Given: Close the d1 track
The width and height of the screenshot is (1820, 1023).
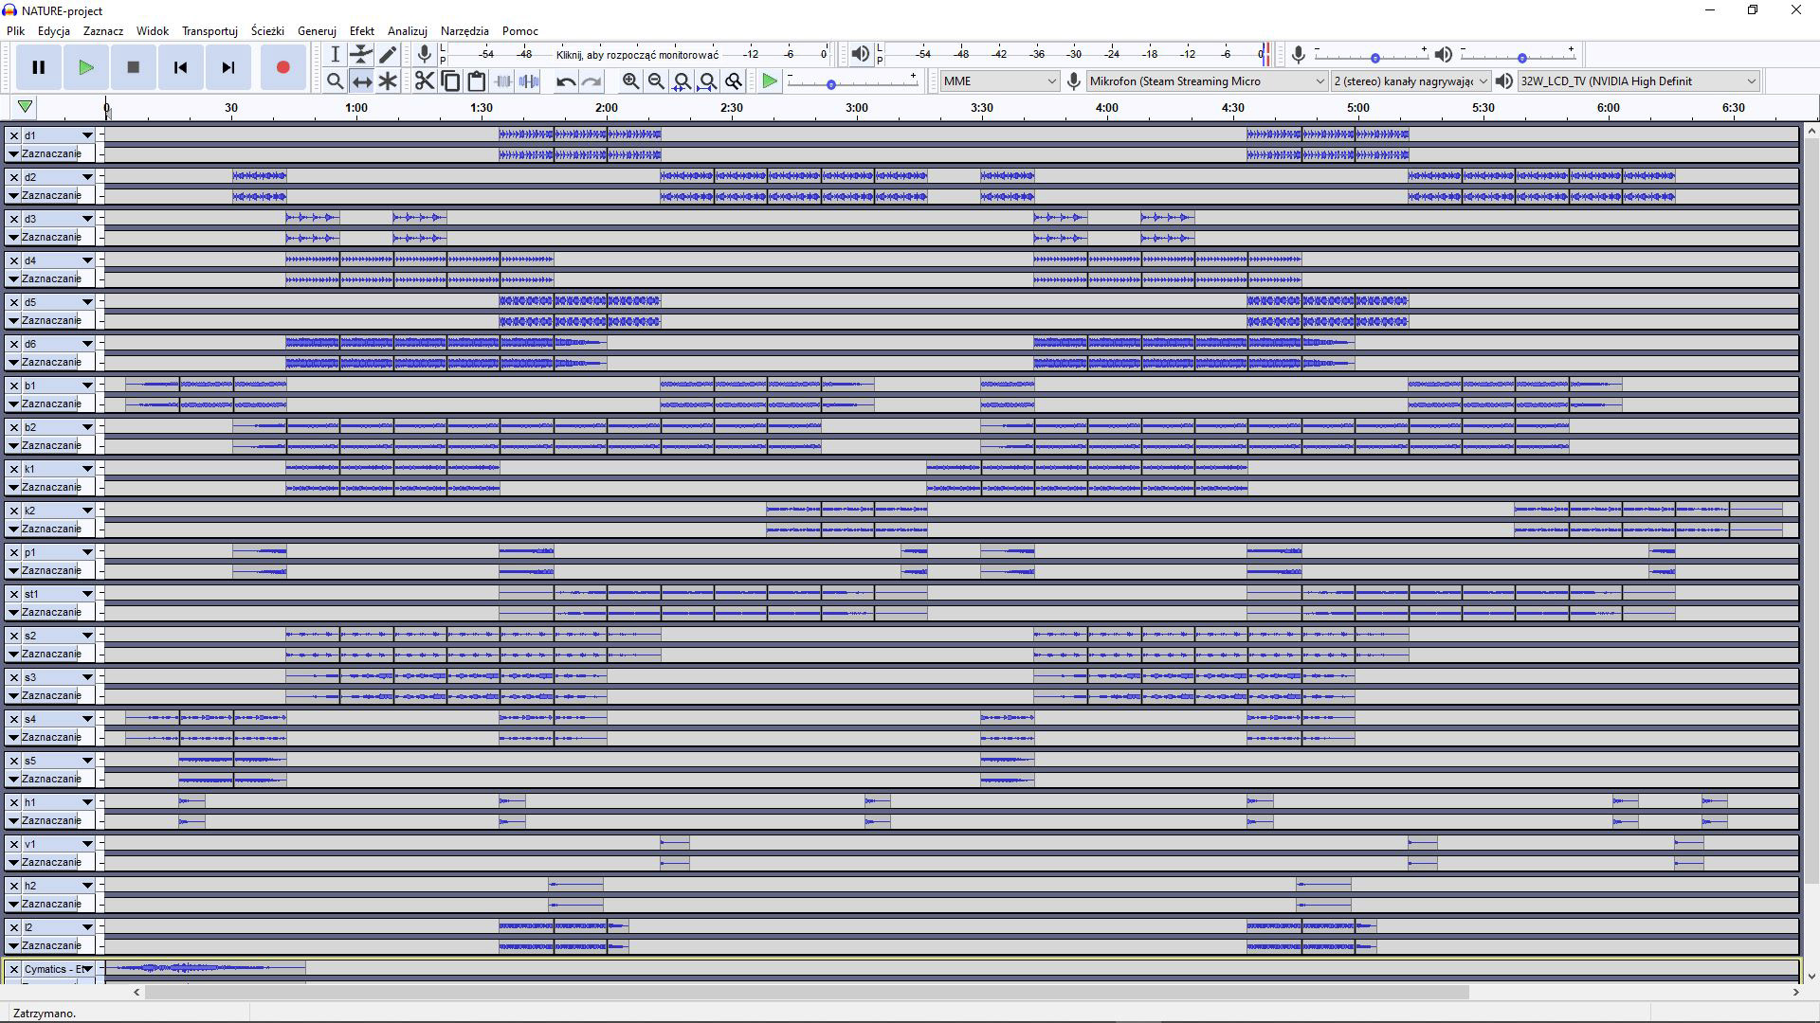Looking at the screenshot, I should coord(14,135).
